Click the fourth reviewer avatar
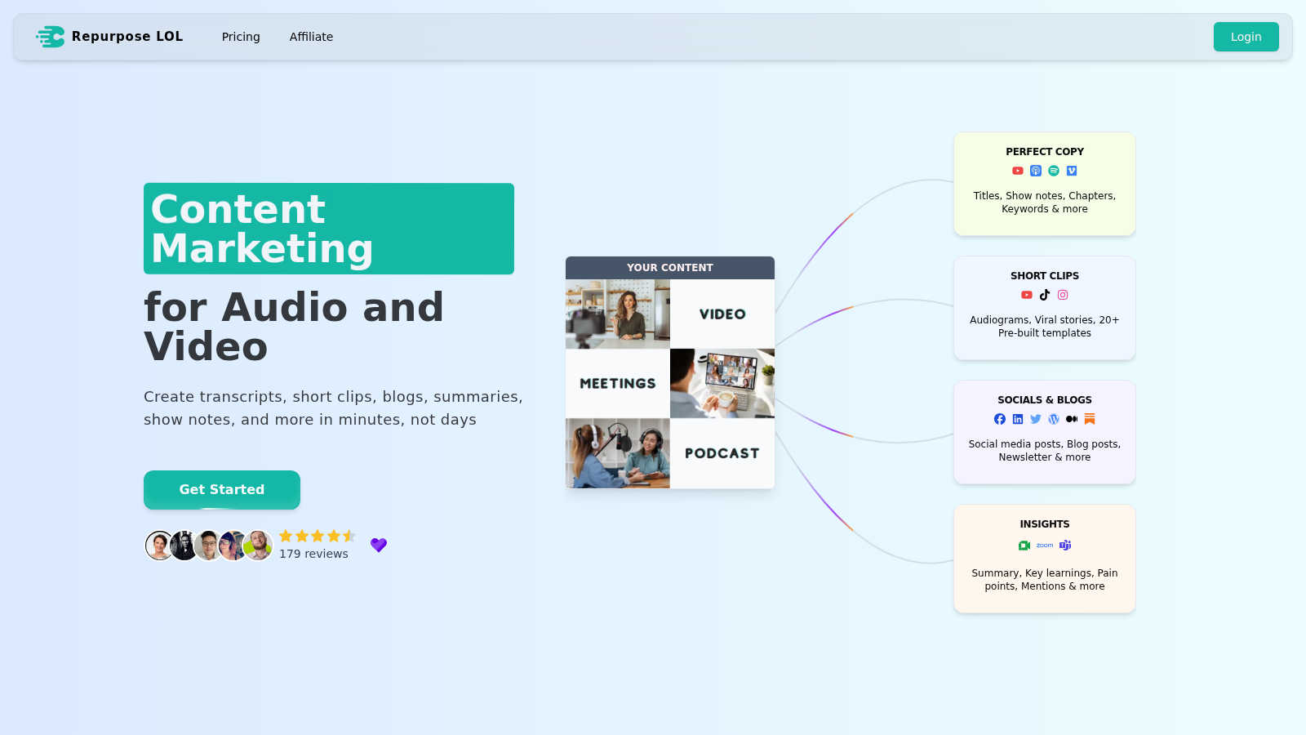The height and width of the screenshot is (735, 1306). click(233, 546)
